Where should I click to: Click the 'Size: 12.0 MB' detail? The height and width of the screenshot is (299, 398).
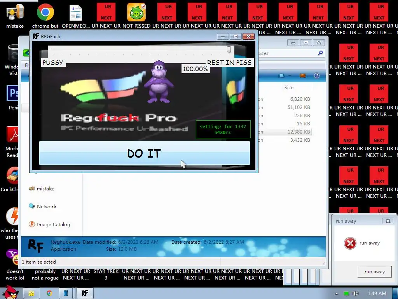tap(121, 249)
